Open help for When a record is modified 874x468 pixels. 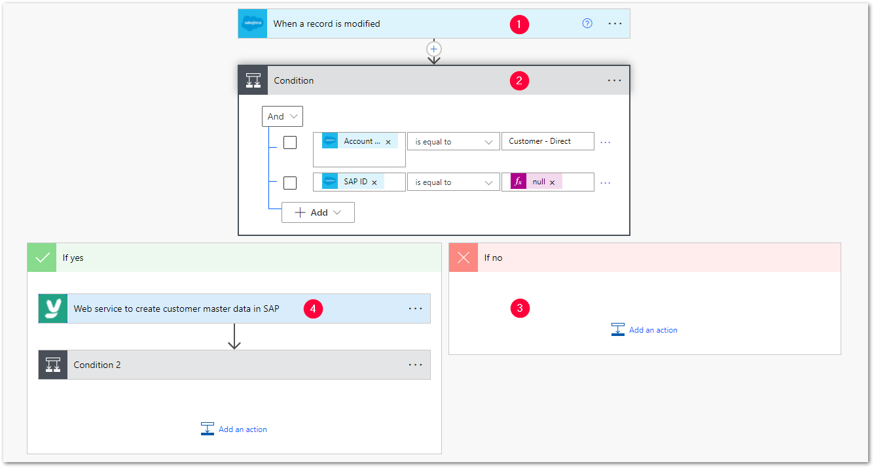(587, 24)
